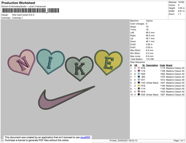The height and width of the screenshot is (143, 186).
Task: Click the 'Max Stitch:' label
Action: pyautogui.click(x=135, y=50)
